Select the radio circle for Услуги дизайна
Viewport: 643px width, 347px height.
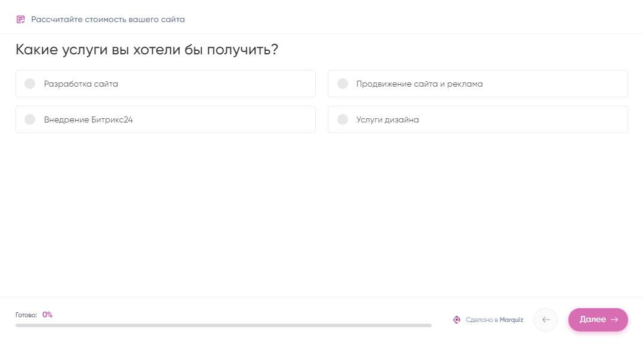tap(343, 119)
